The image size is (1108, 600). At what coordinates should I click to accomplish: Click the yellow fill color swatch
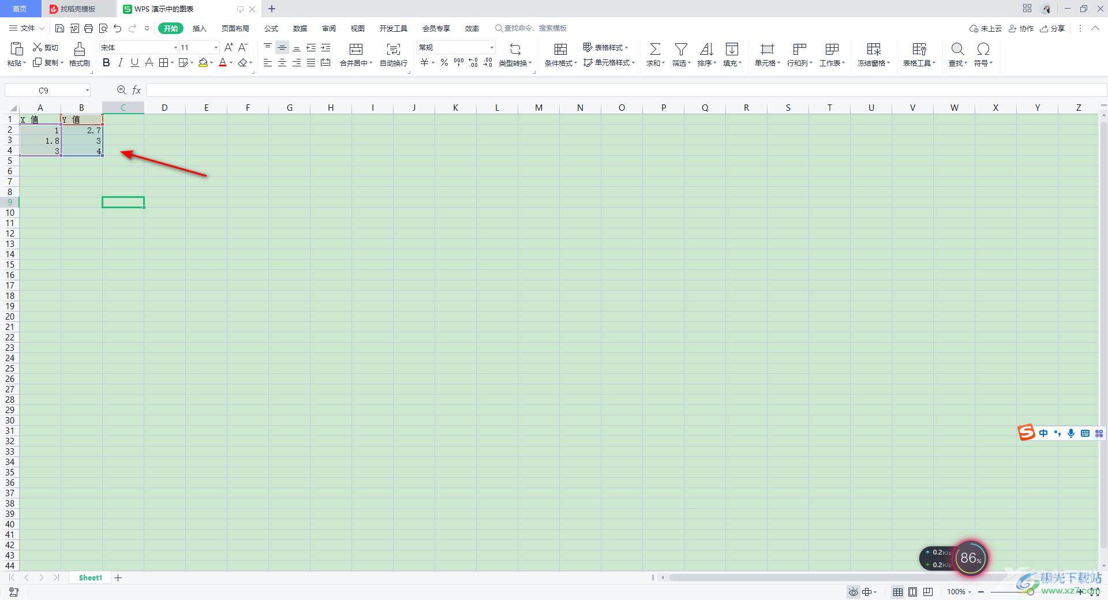203,62
